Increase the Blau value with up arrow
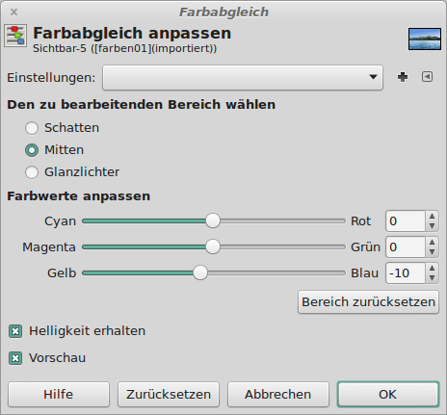Image resolution: width=447 pixels, height=415 pixels. pyautogui.click(x=432, y=268)
